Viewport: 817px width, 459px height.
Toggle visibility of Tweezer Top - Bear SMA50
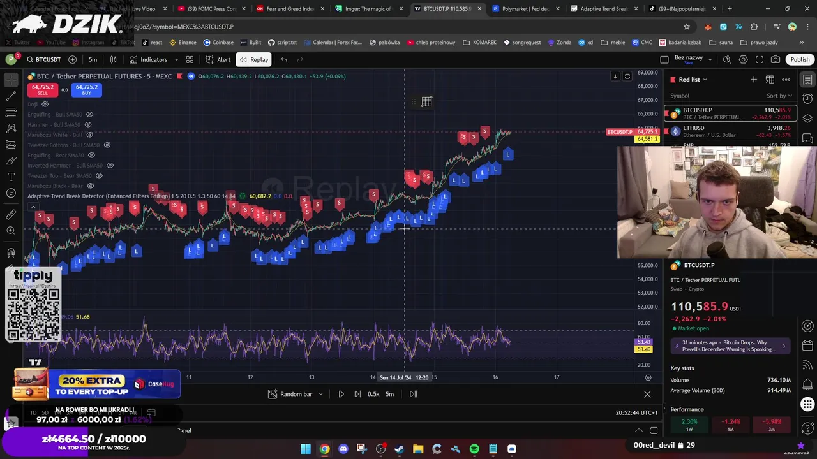99,175
